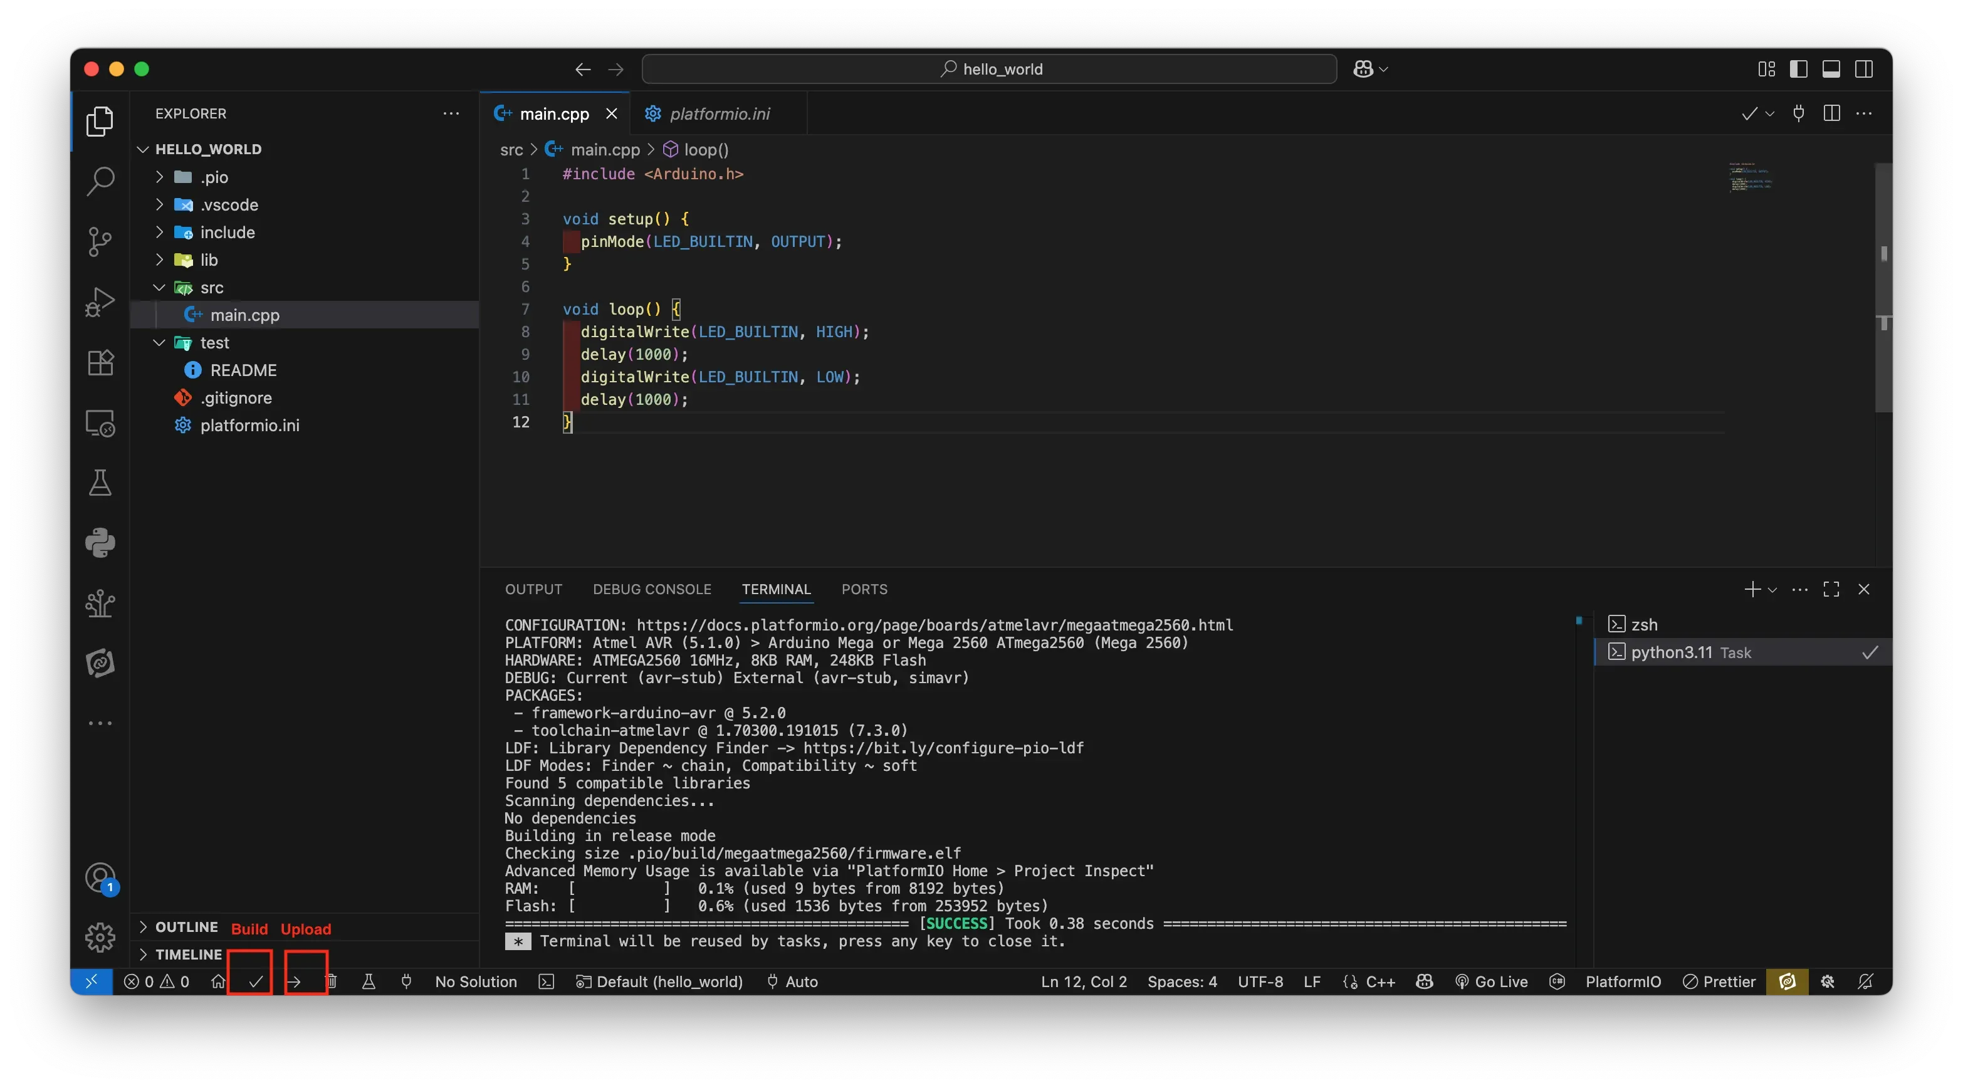The height and width of the screenshot is (1088, 1963).
Task: Switch to the DEBUG CONSOLE tab
Action: point(652,589)
